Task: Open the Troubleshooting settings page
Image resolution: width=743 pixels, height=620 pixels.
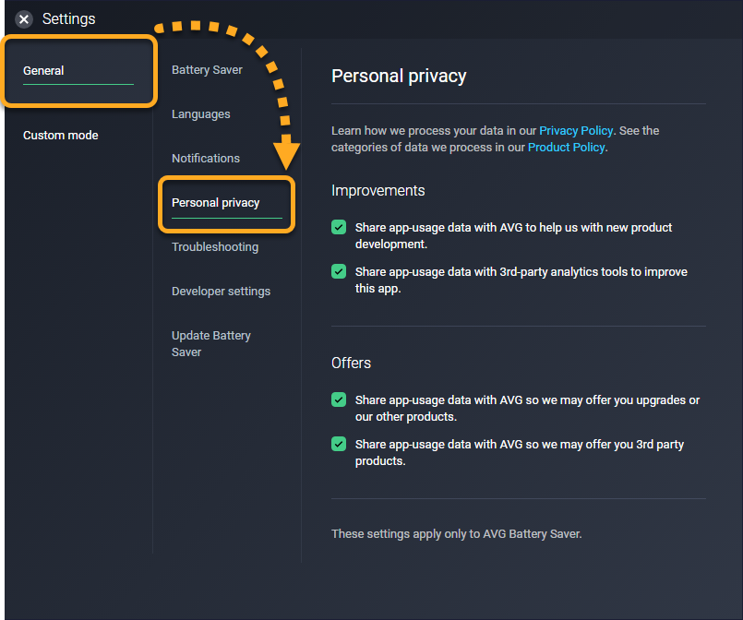Action: click(x=215, y=247)
